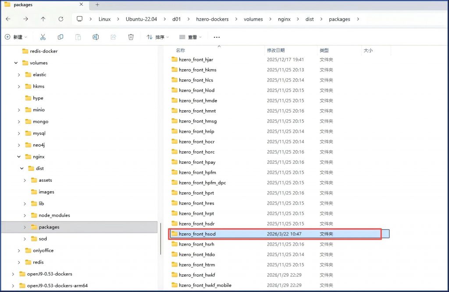This screenshot has height=292, width=449.
Task: Expand the assets folder in tree
Action: point(25,180)
